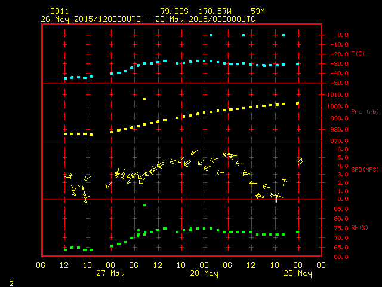382x287 pixels.
Task: Click the 5.0 wind speed tick value
Action: [x=343, y=158]
